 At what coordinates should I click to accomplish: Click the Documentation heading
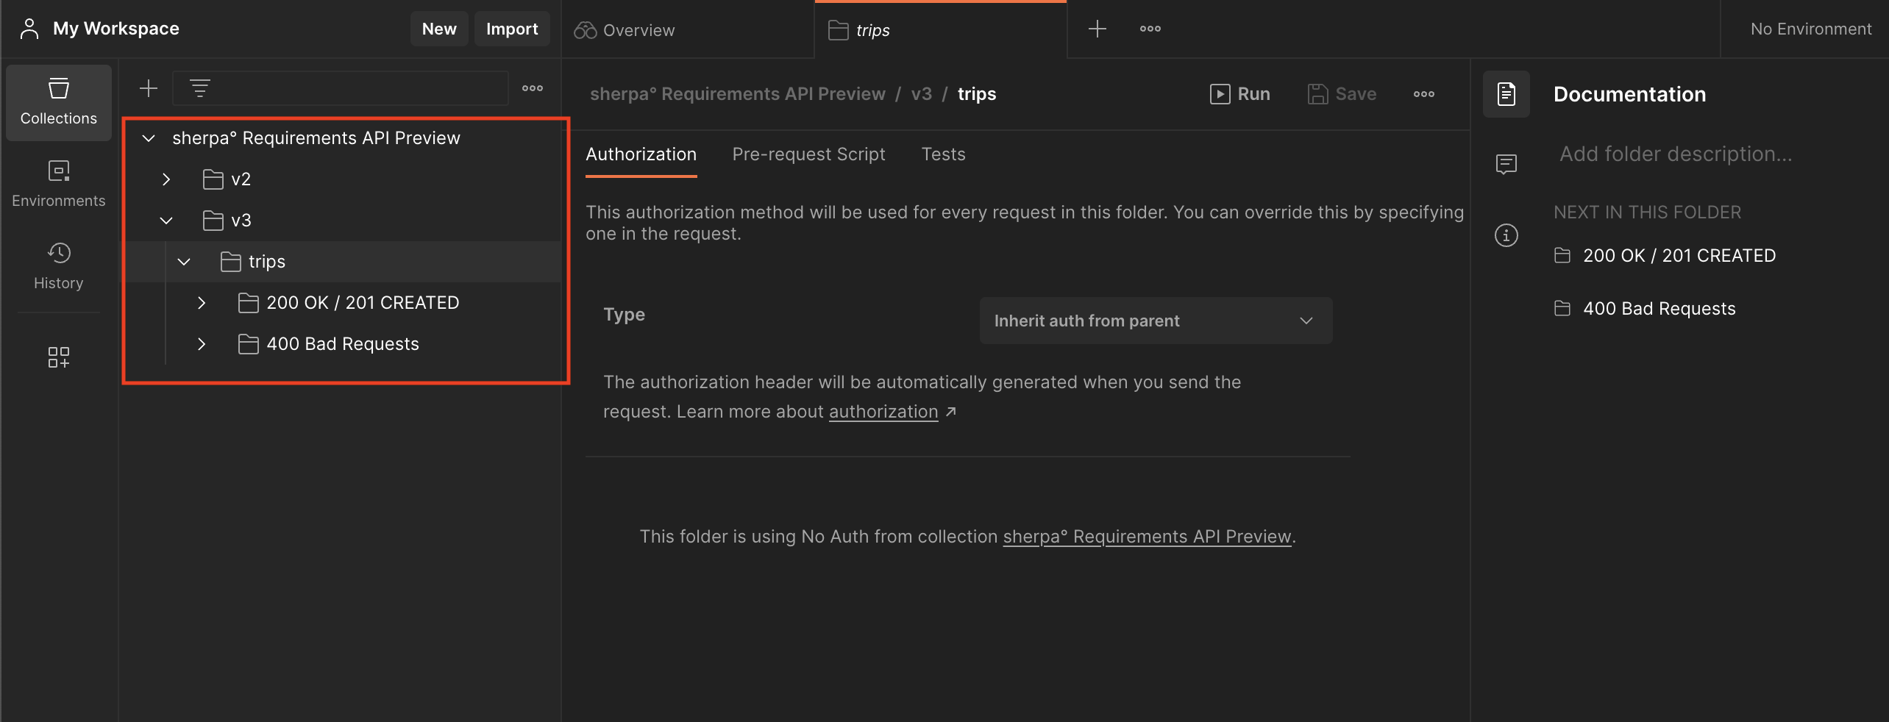[x=1629, y=94]
